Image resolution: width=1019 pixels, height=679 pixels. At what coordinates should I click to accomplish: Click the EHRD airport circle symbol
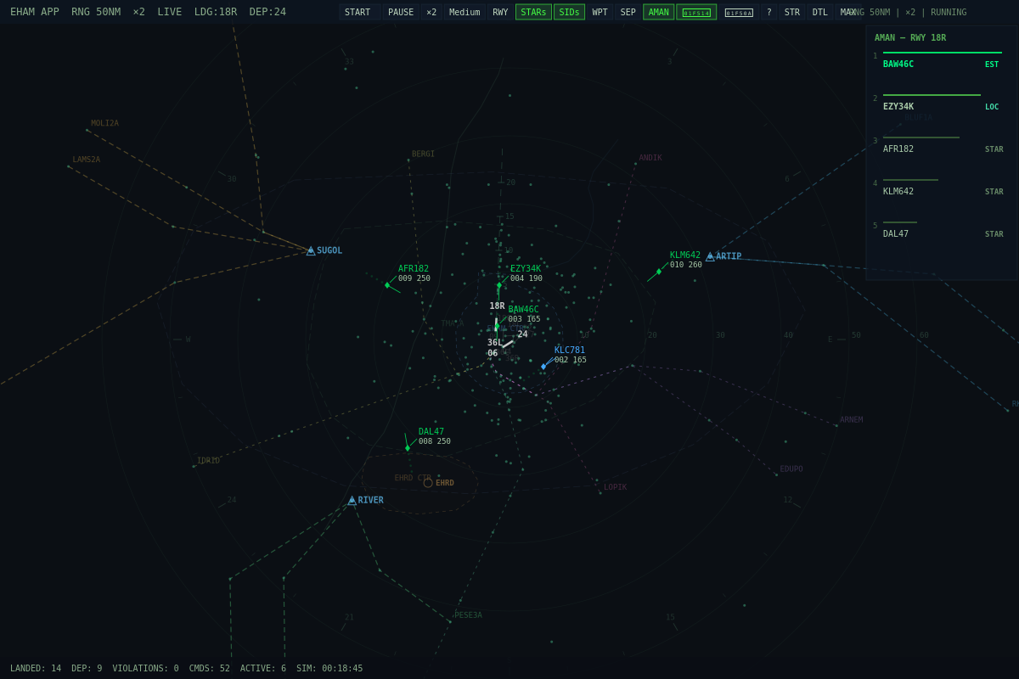coord(428,483)
